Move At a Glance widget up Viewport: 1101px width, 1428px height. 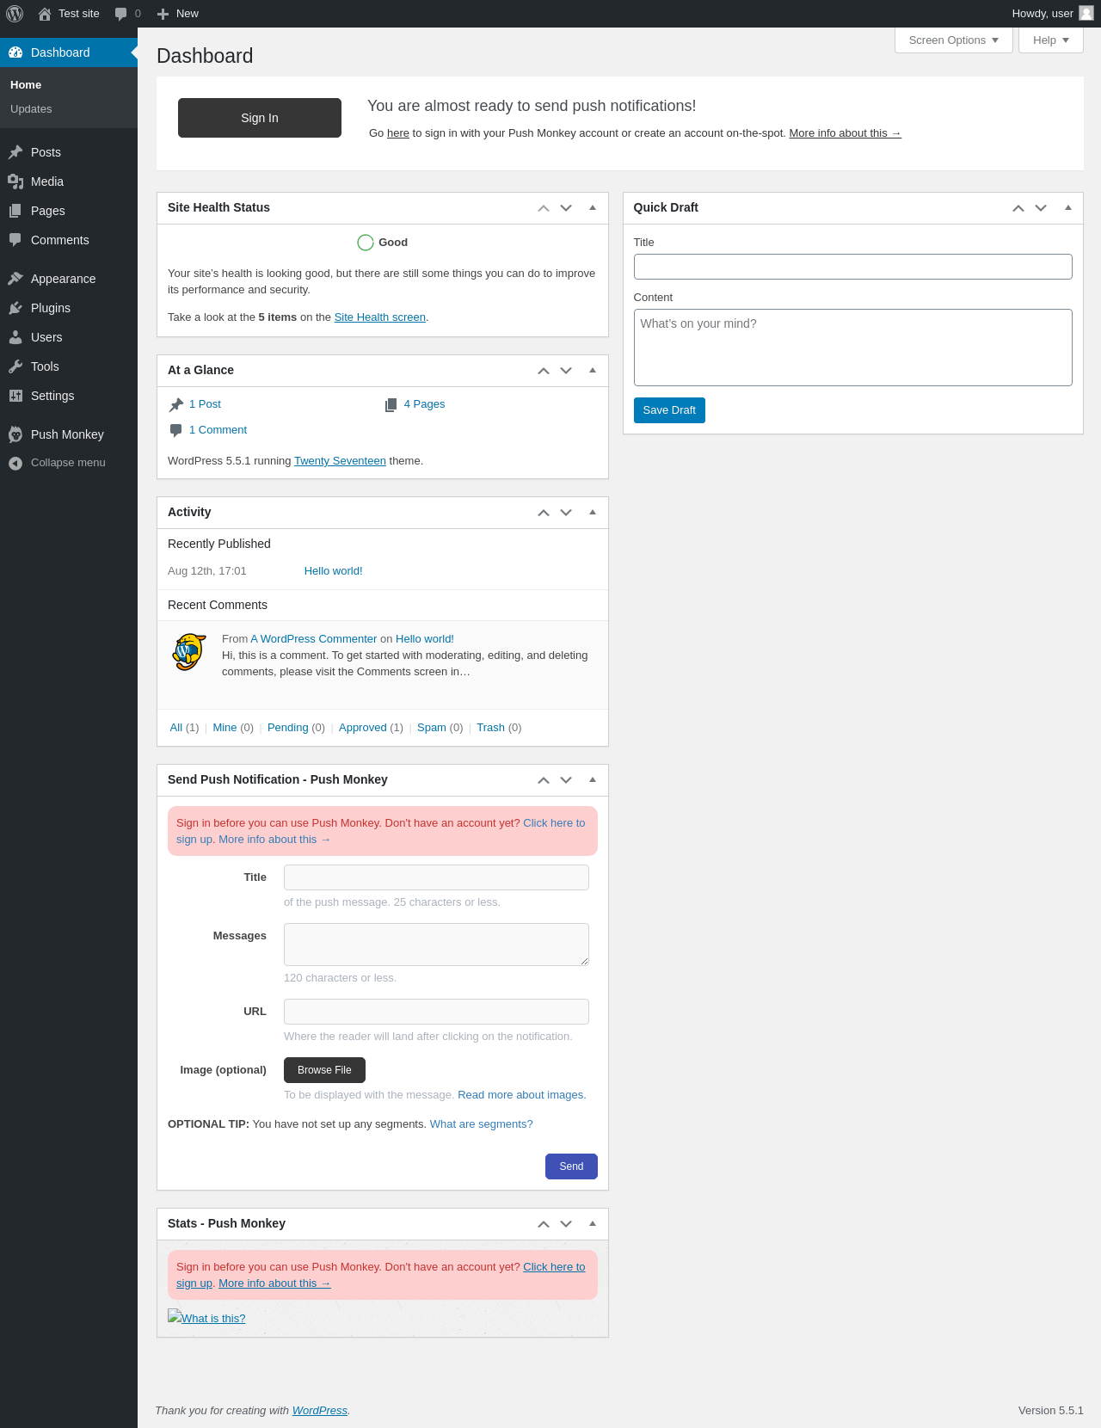click(544, 371)
